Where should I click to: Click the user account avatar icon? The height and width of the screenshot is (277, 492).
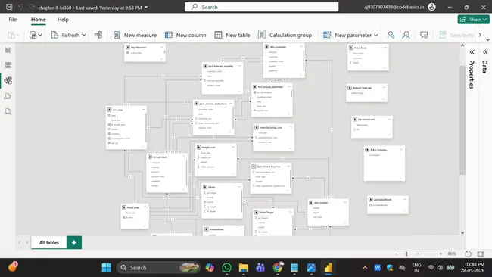tap(431, 7)
